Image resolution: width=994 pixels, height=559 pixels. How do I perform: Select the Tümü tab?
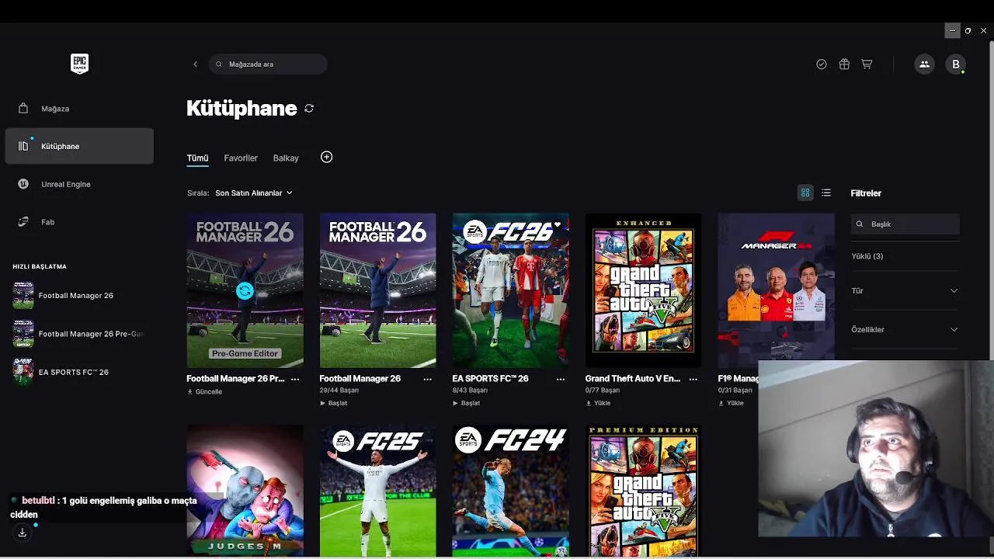(197, 158)
